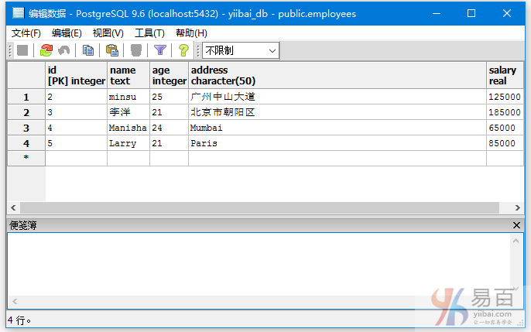Click the yellow Help question icon
The height and width of the screenshot is (332, 531).
(x=183, y=50)
